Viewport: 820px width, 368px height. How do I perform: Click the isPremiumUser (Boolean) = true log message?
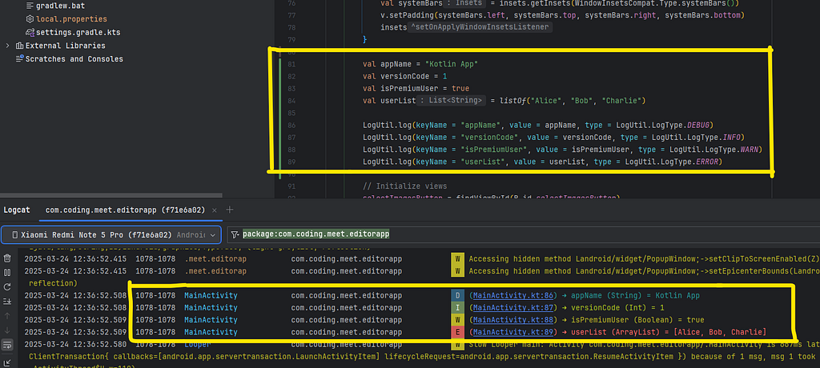(x=637, y=320)
